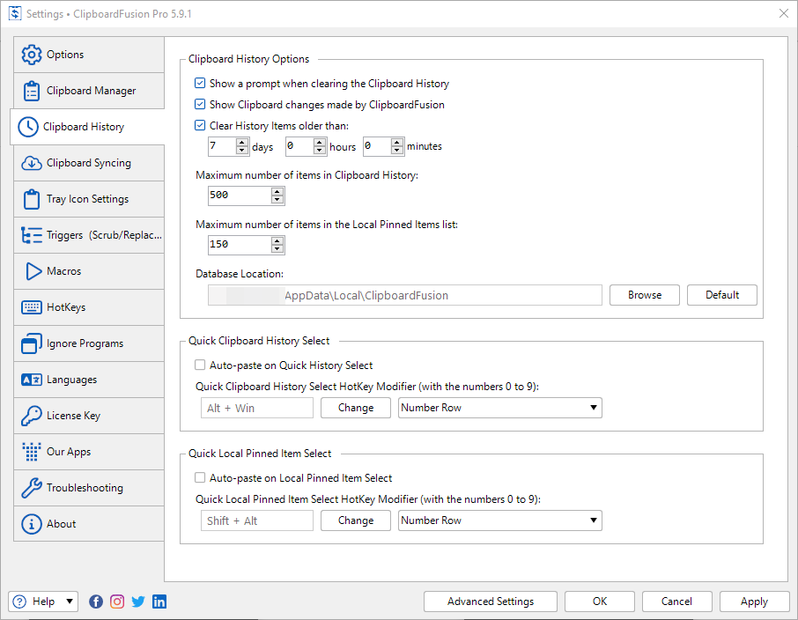Open Advanced Settings
The width and height of the screenshot is (798, 620).
[491, 602]
